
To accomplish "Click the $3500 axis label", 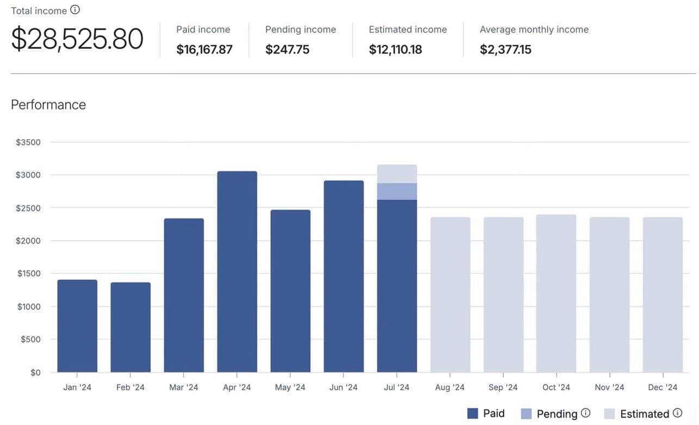I will 28,142.
